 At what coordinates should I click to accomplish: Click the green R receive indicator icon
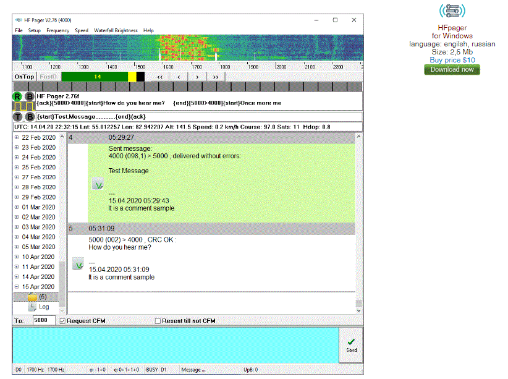click(x=17, y=96)
